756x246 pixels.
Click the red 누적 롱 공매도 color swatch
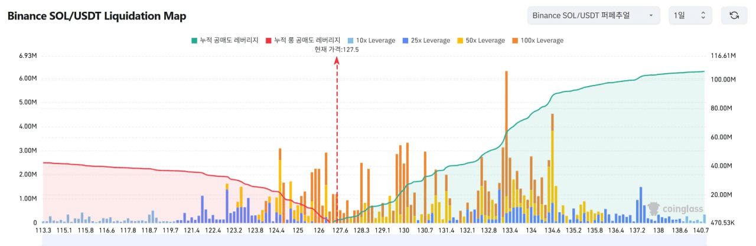(268, 41)
